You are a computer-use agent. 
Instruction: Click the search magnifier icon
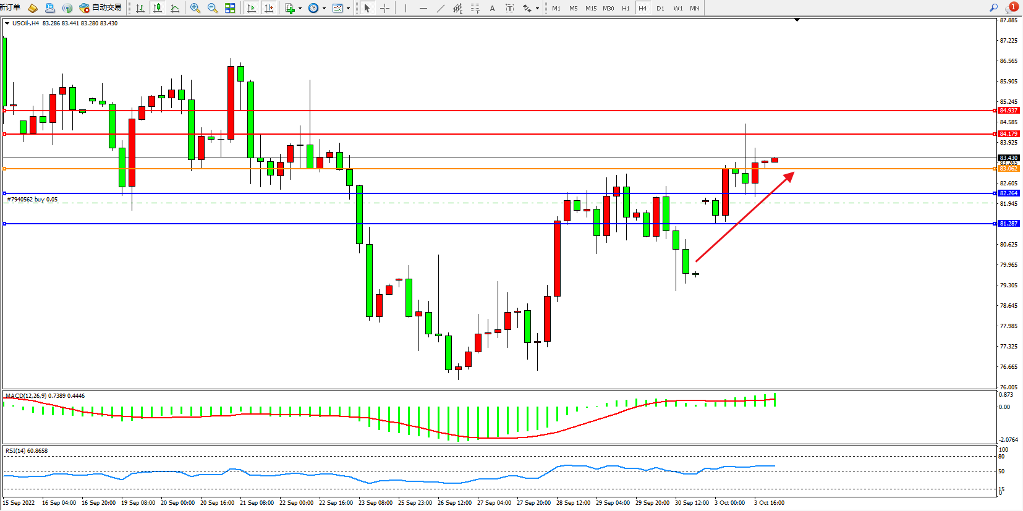994,8
